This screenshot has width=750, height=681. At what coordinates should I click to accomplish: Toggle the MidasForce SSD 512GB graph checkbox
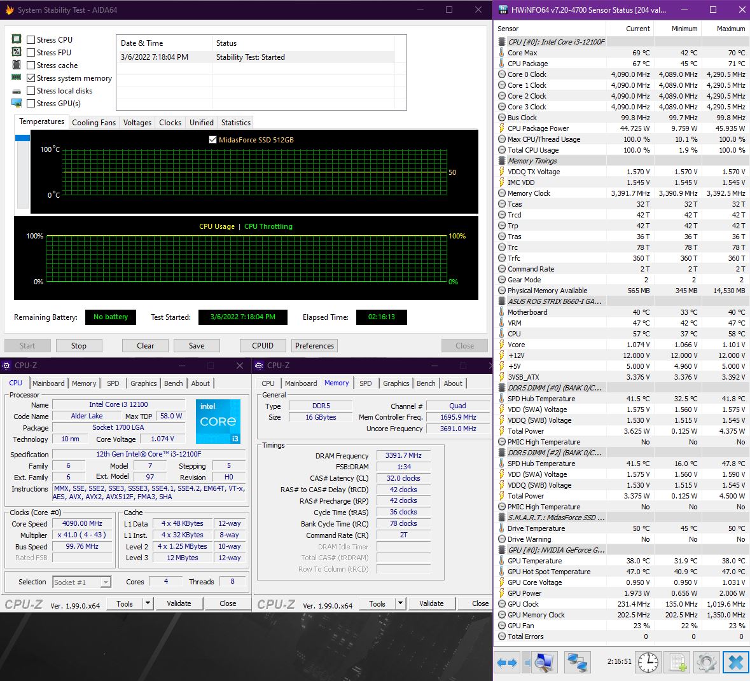coord(212,139)
